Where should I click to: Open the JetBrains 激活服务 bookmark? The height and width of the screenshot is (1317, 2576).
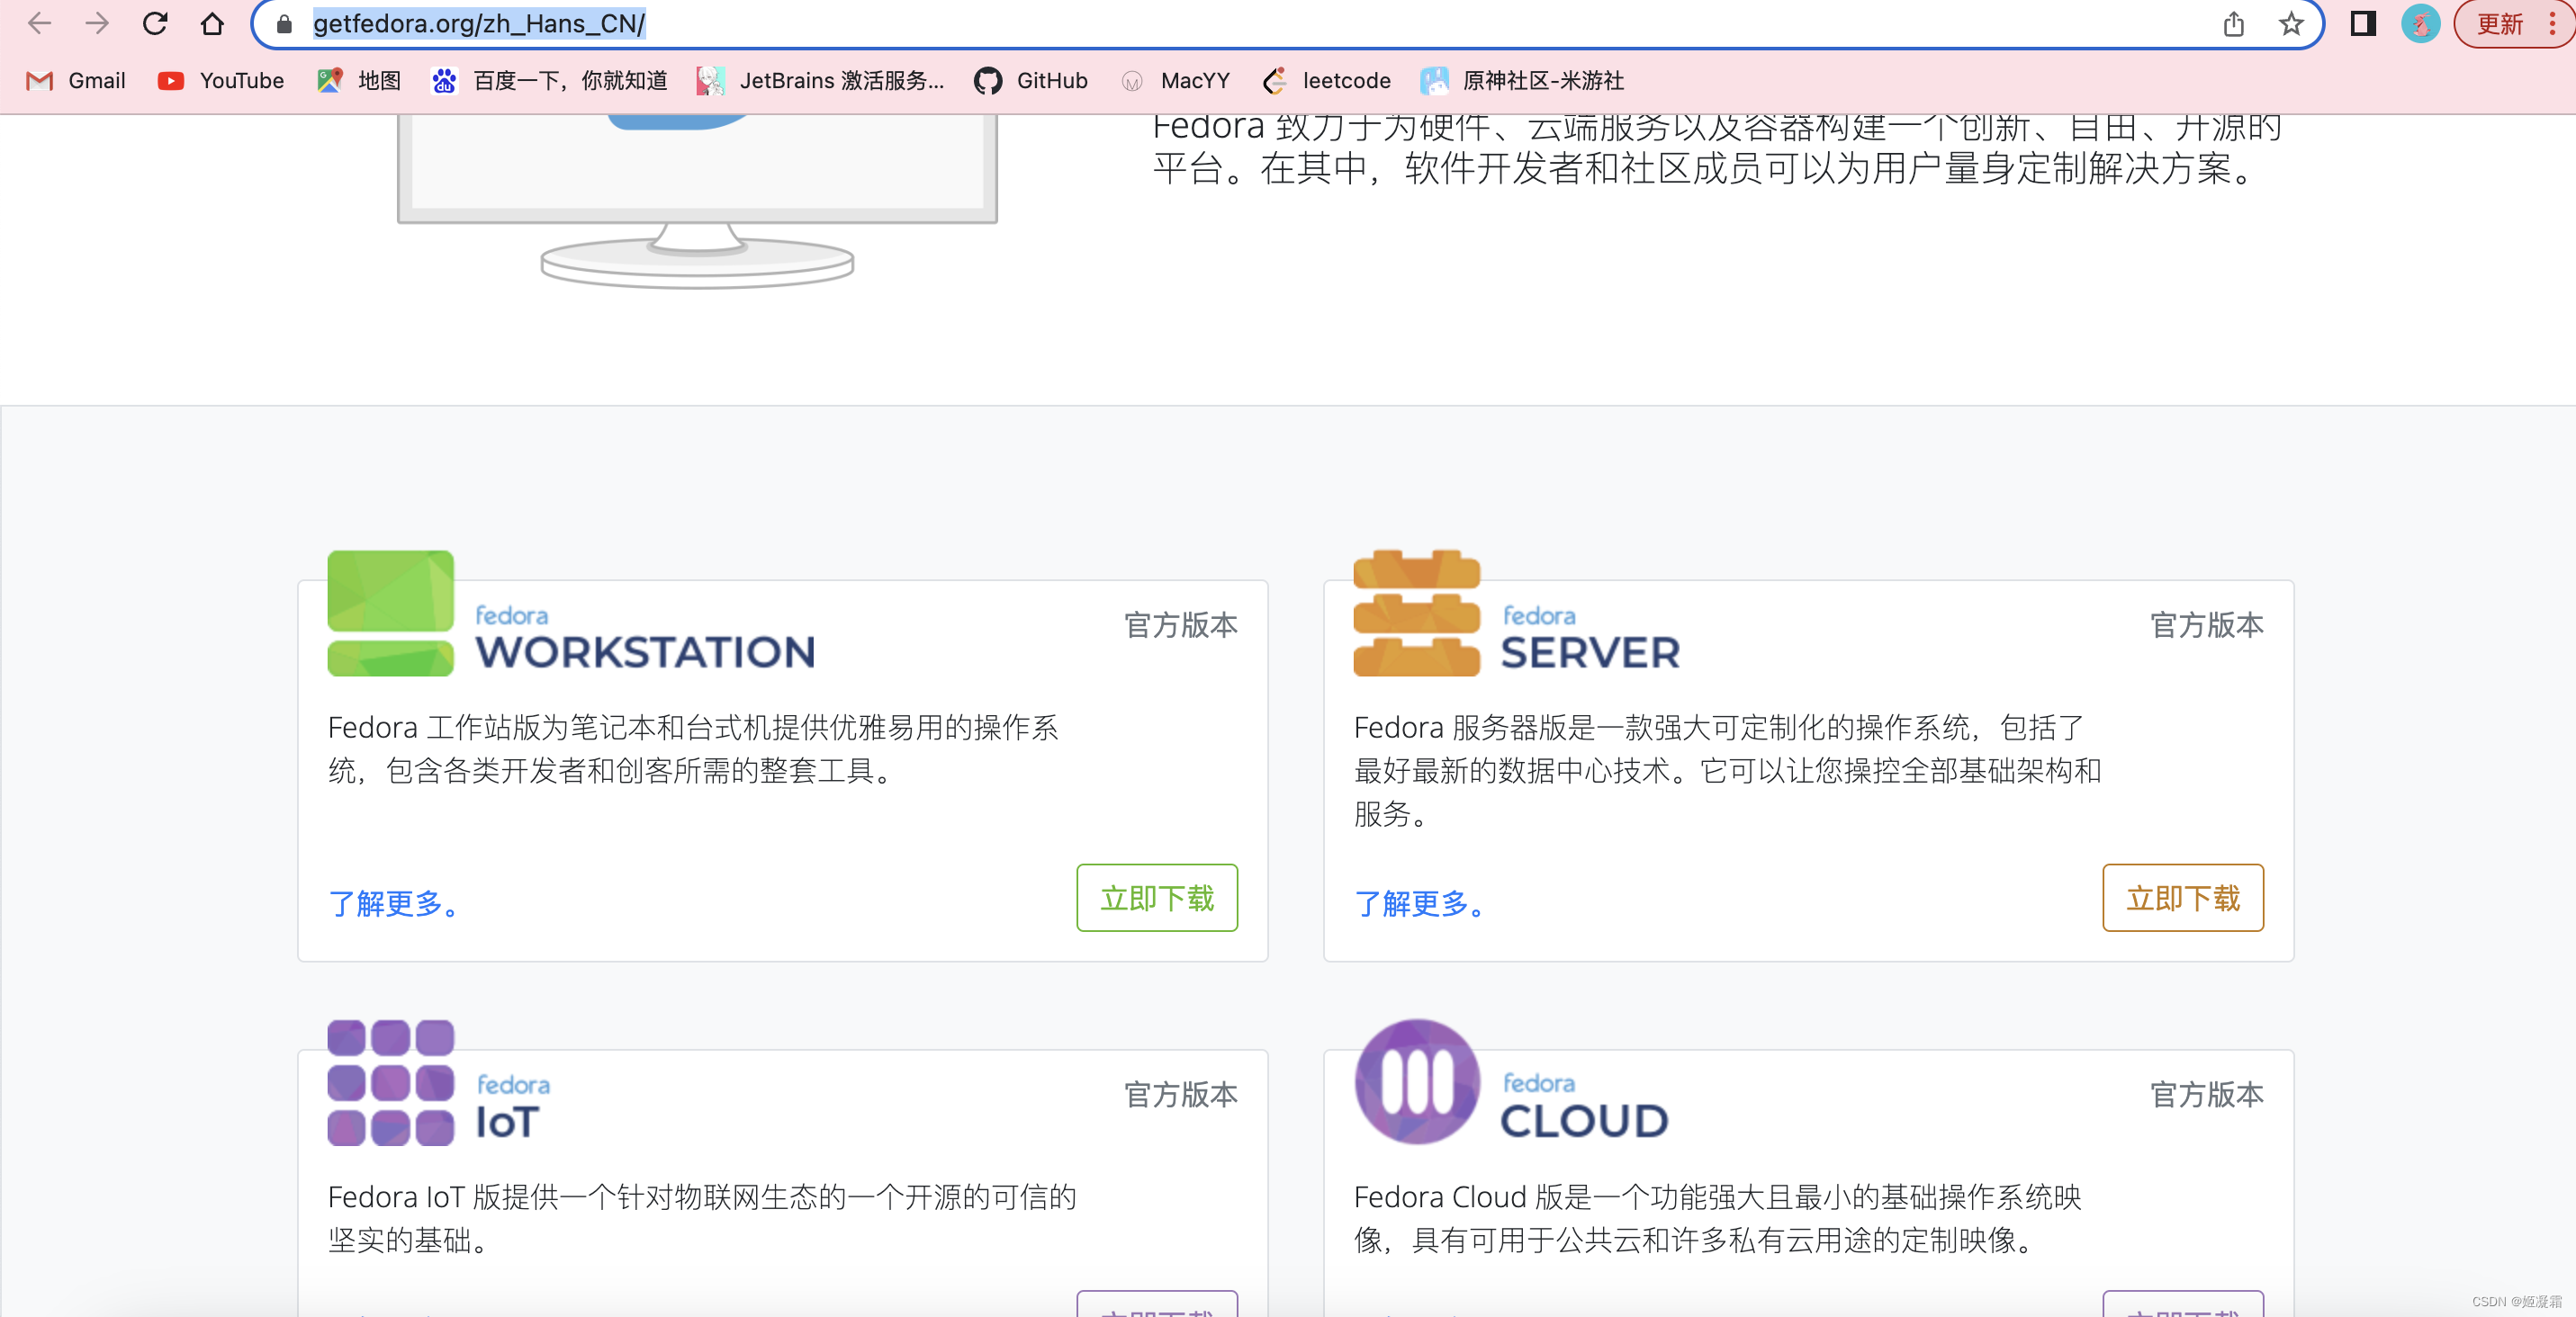point(820,81)
